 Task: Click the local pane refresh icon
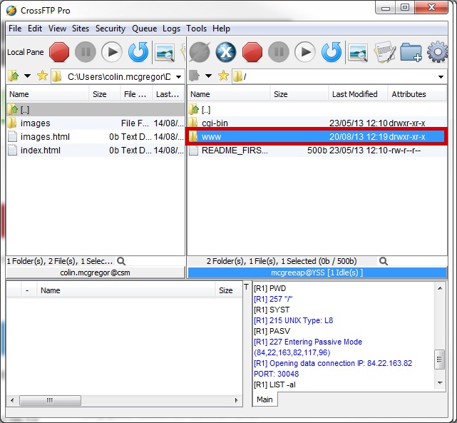coord(138,52)
